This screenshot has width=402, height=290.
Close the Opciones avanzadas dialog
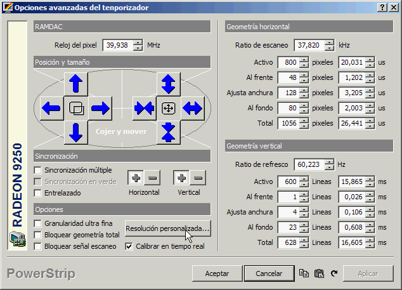pos(394,8)
